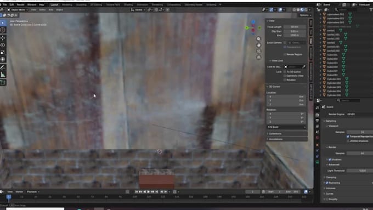
Task: Expand the Volumes panel
Action: [x=330, y=188]
